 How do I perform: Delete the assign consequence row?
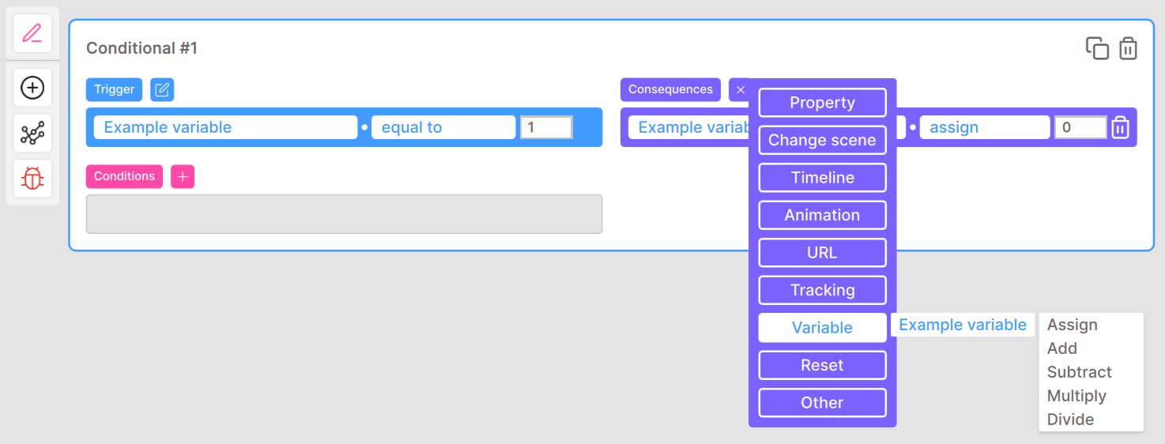[x=1120, y=127]
